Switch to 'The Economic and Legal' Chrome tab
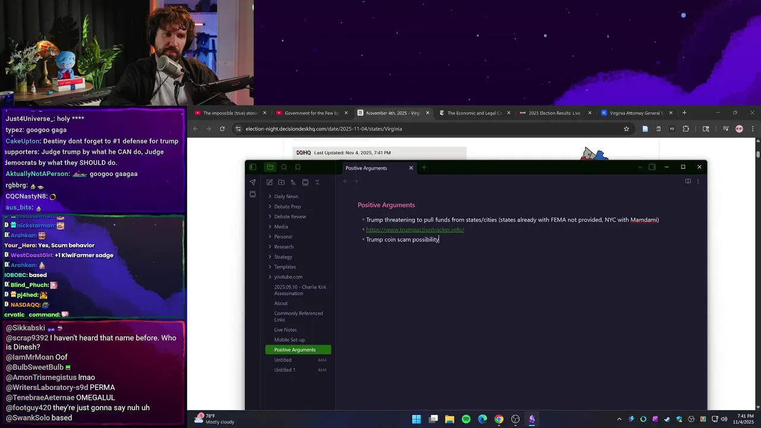Image resolution: width=761 pixels, height=428 pixels. pos(474,113)
